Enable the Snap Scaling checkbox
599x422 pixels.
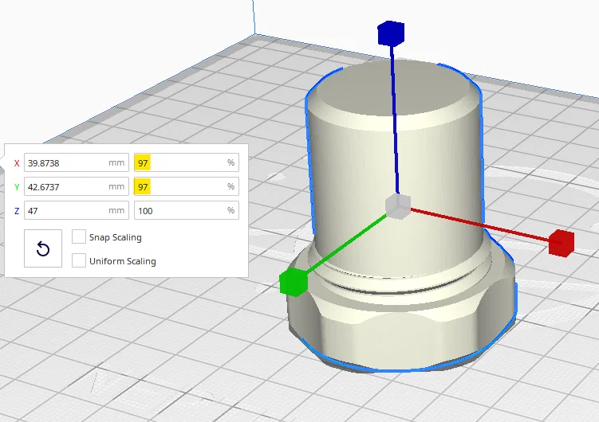tap(79, 236)
